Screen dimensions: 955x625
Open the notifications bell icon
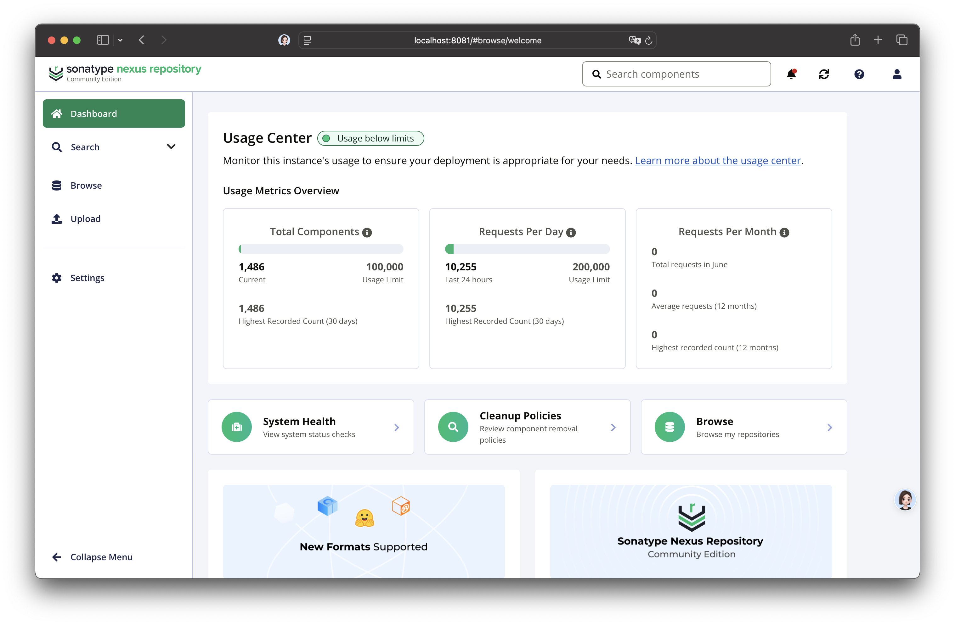(x=791, y=74)
